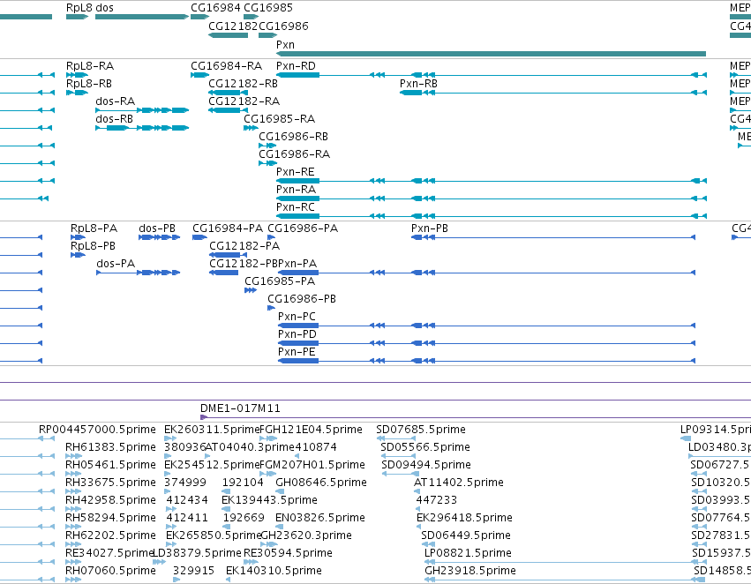Click the long Pxn gene bar
The height and width of the screenshot is (584, 751).
coord(491,54)
